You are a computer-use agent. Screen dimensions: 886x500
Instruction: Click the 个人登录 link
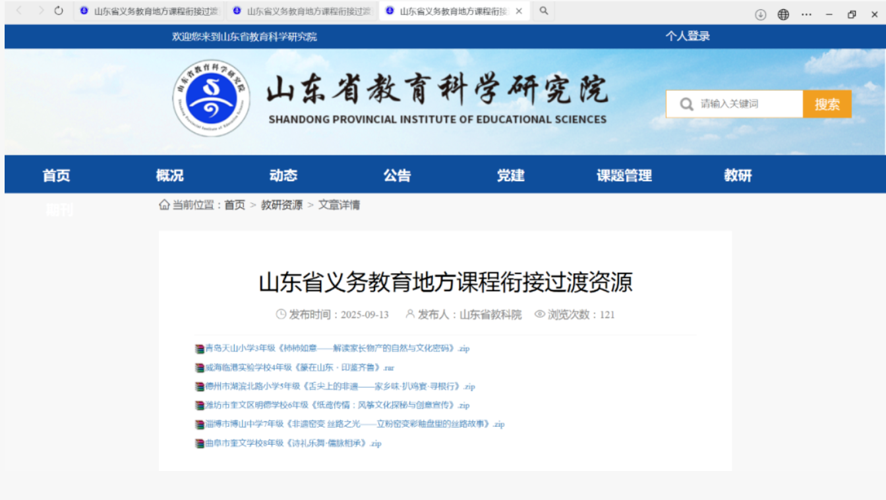(687, 36)
